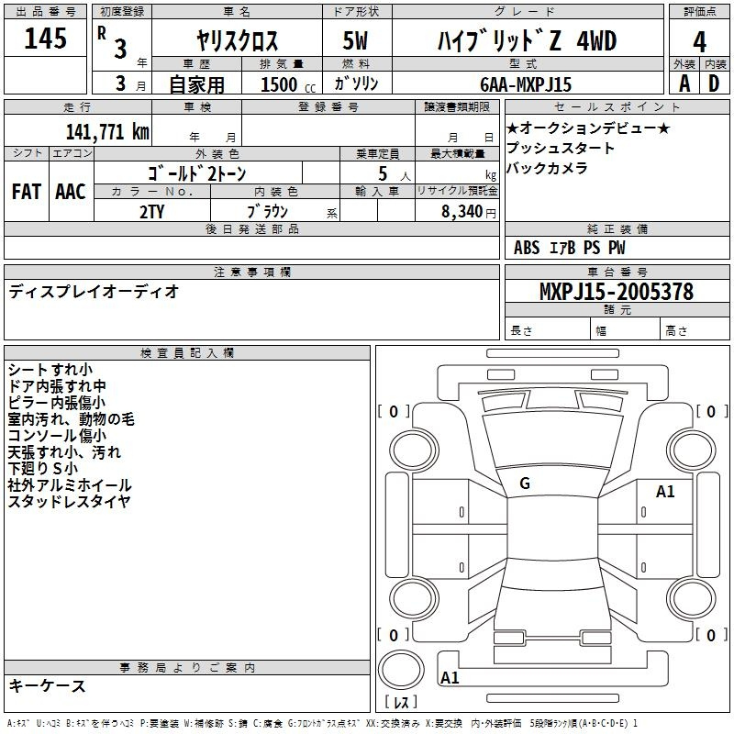This screenshot has height=734, width=734.
Task: Click note 天張すれ小、汚れ
Action: (64, 451)
